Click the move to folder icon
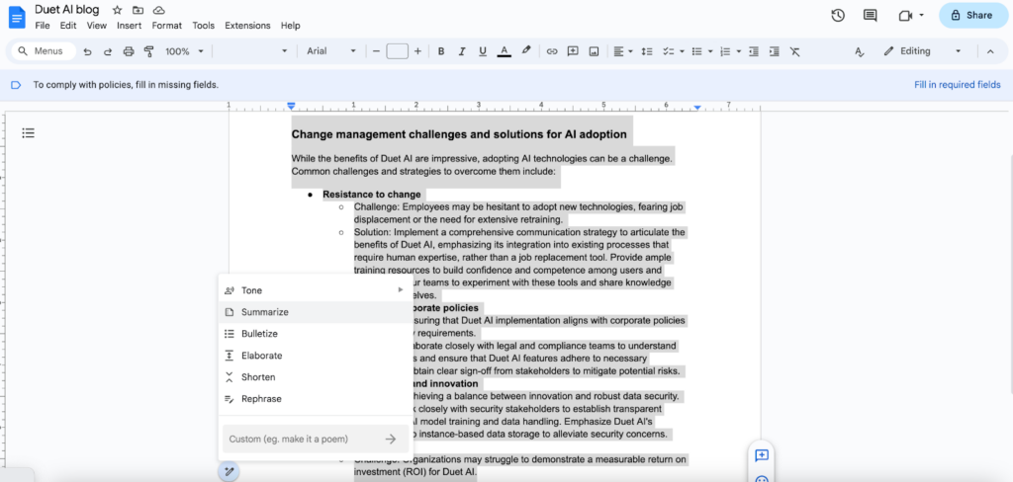1013x482 pixels. [138, 10]
